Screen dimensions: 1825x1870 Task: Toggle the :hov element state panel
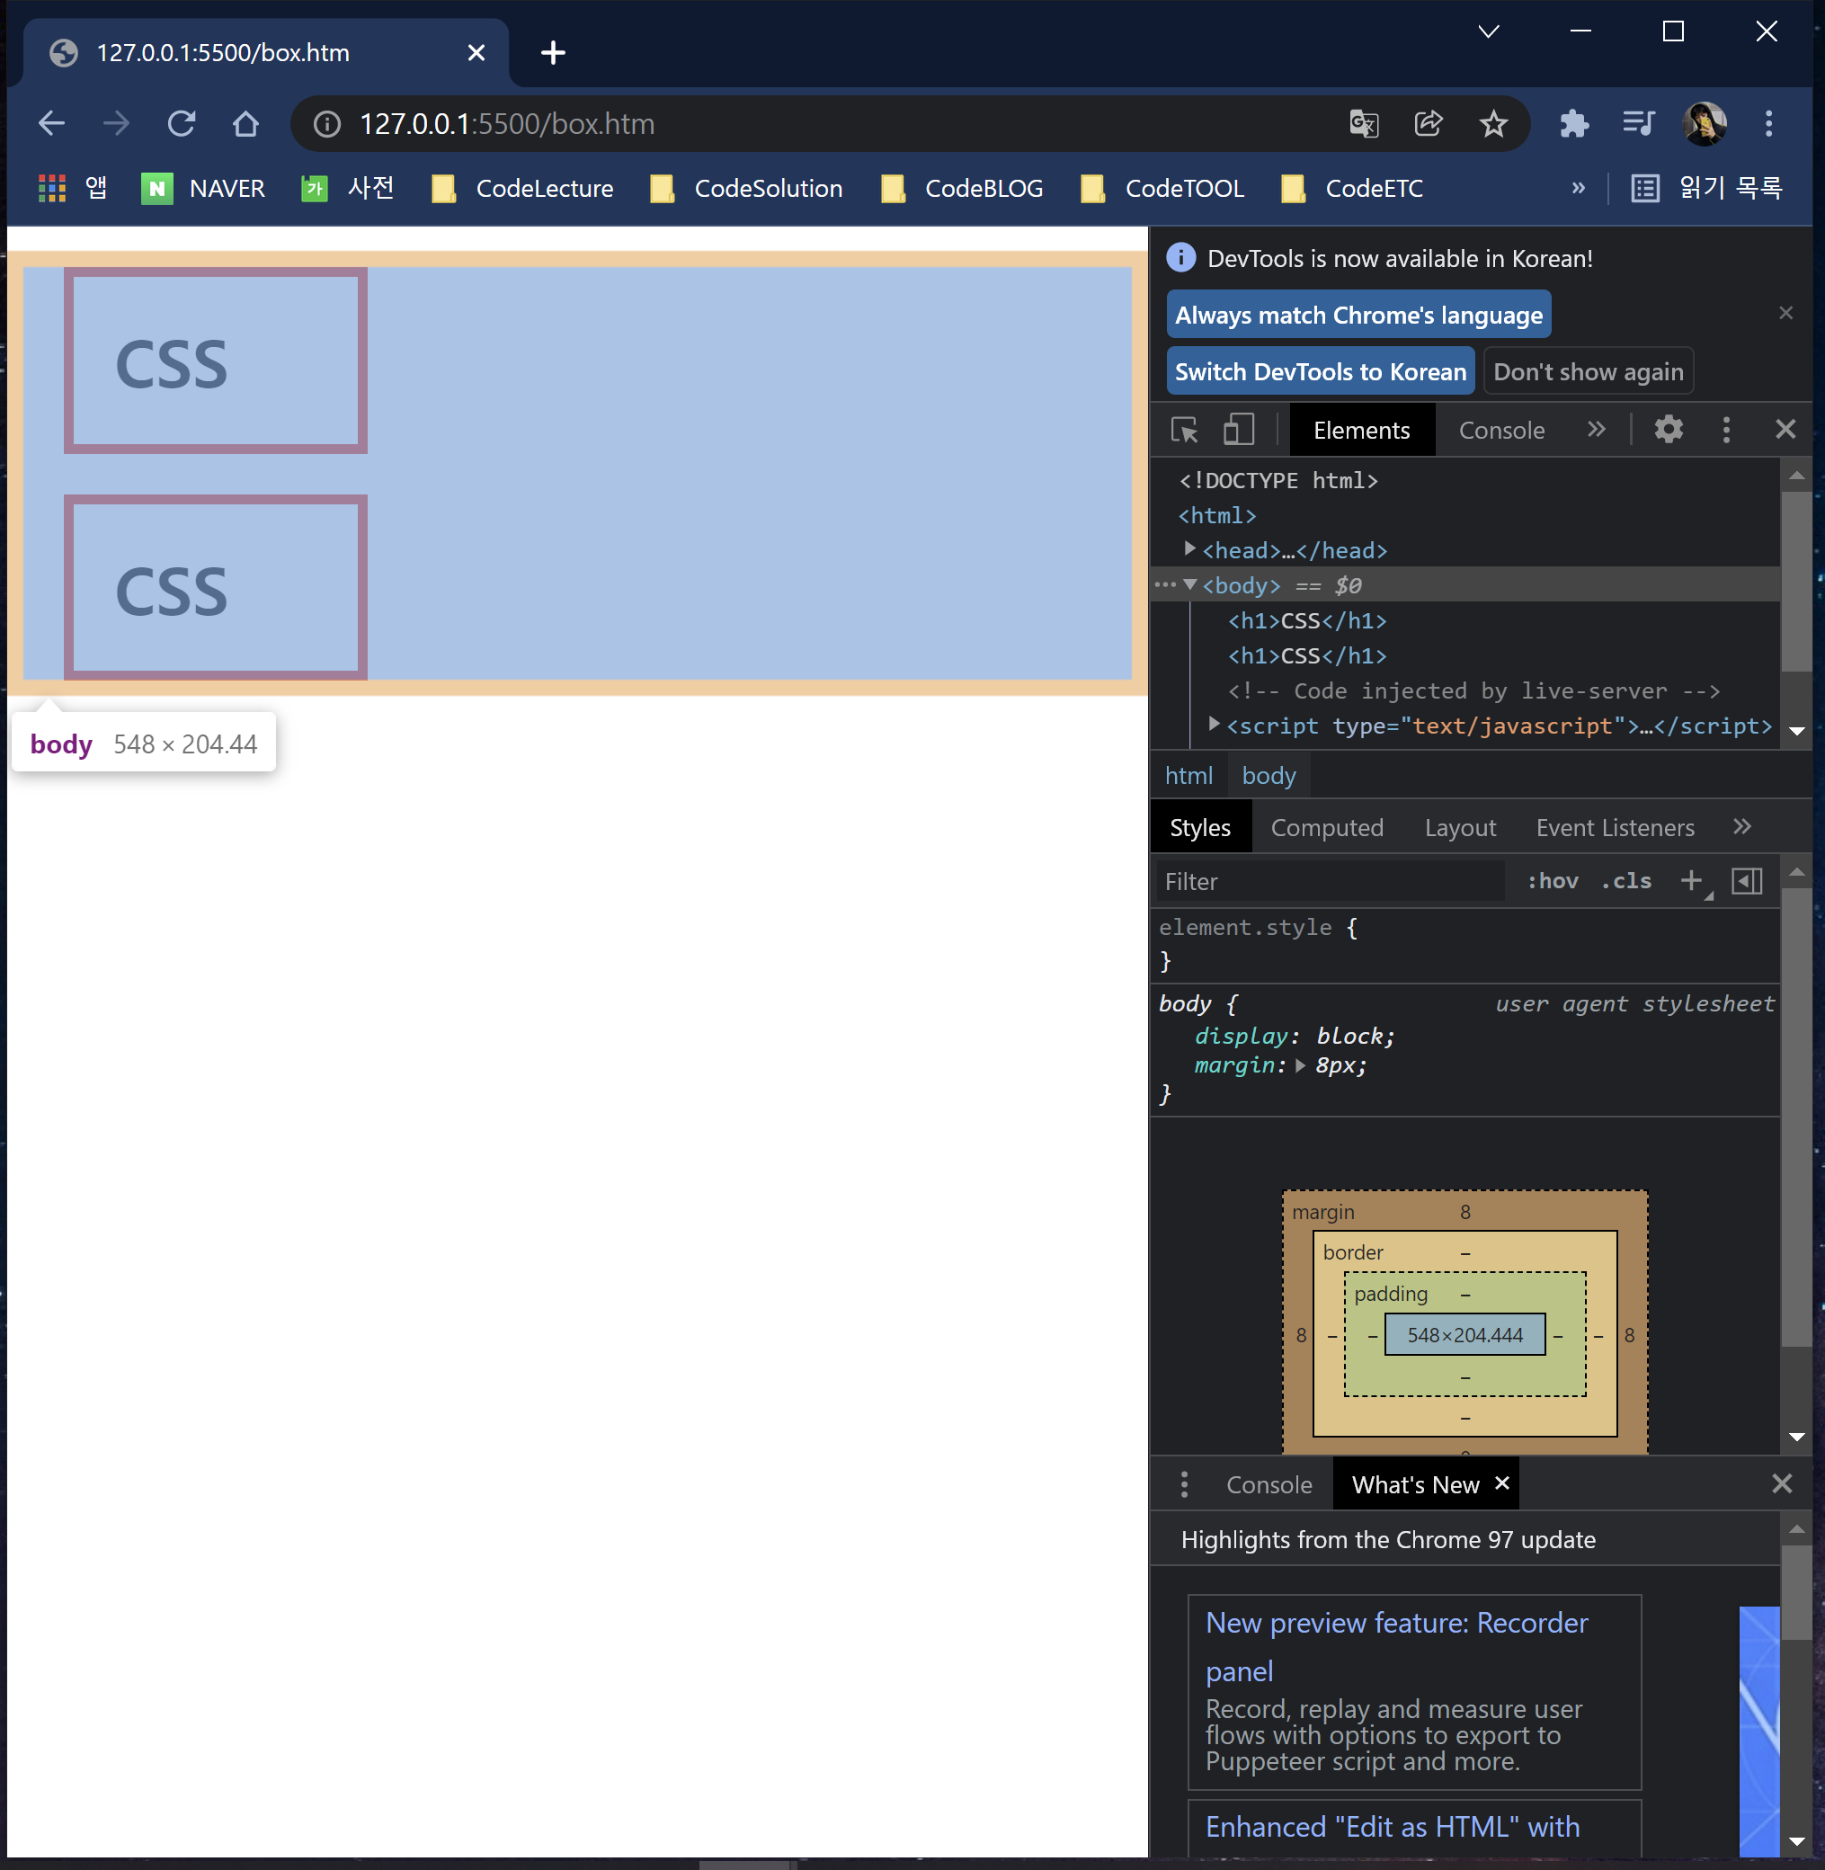pyautogui.click(x=1552, y=881)
